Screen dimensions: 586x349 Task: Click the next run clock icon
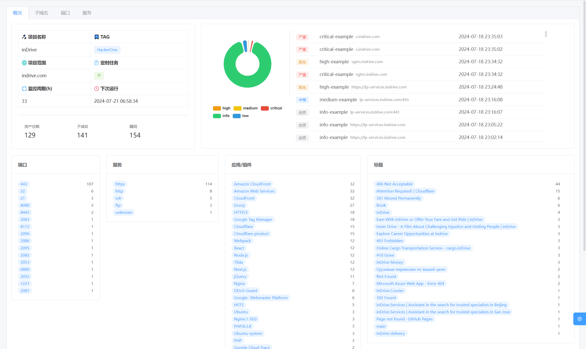(x=96, y=89)
